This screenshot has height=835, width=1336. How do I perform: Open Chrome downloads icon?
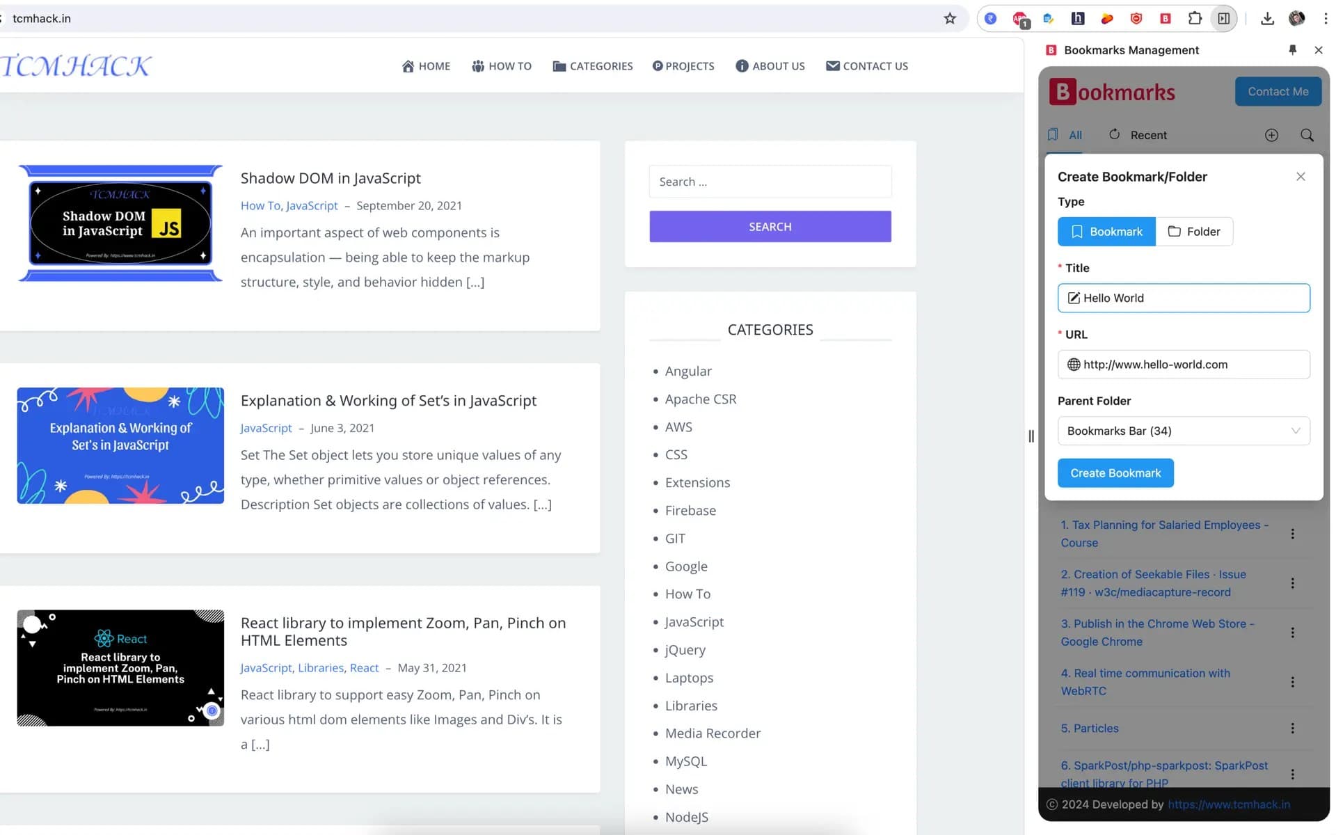click(x=1267, y=19)
